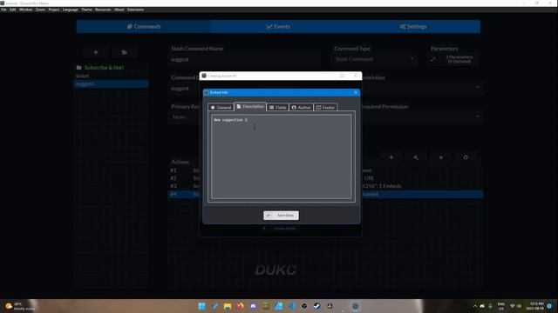Select the 'ticket' command in sidebar
This screenshot has width=558, height=313.
tap(111, 76)
